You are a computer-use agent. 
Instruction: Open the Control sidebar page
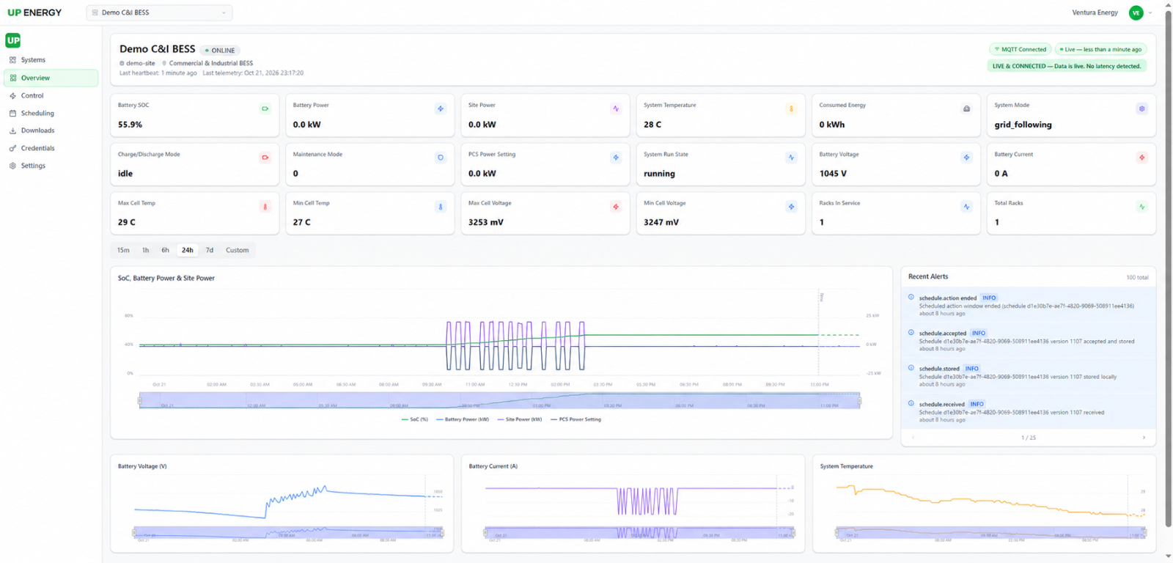point(51,95)
